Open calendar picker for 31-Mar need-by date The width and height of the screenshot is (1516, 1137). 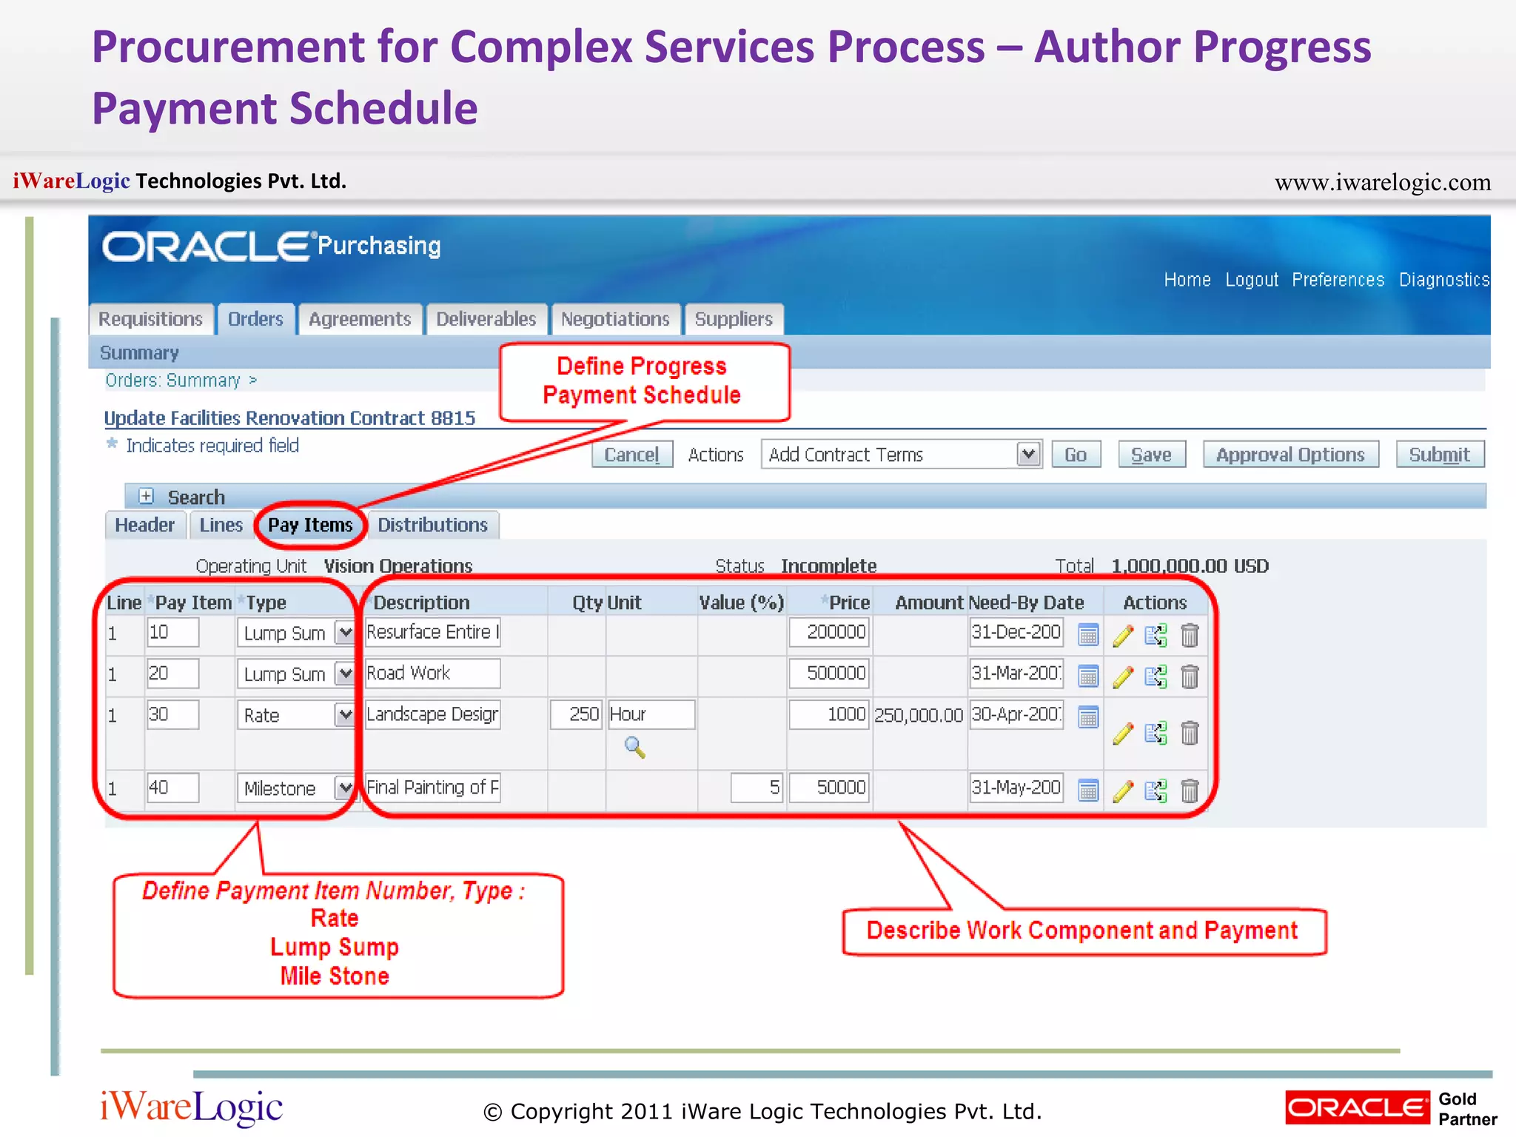(1087, 676)
